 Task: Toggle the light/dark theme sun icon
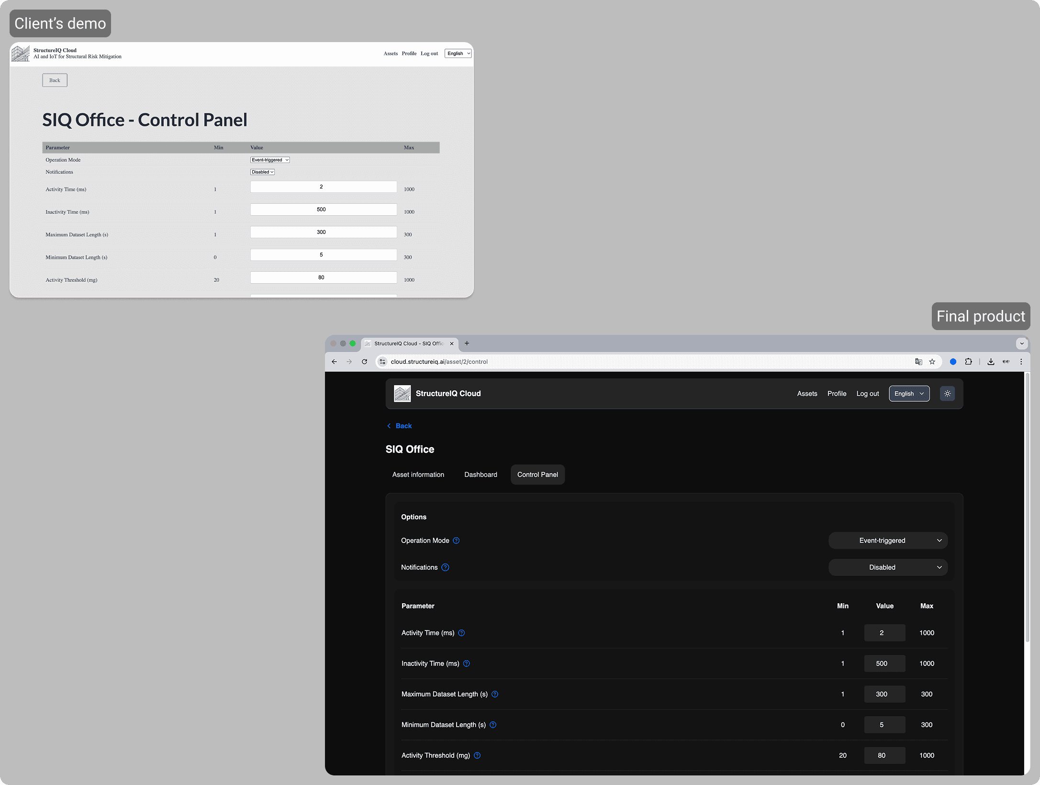[947, 394]
